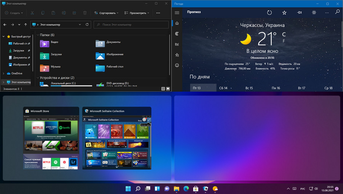Open Historical weather chart icon in sidebar

(177, 44)
